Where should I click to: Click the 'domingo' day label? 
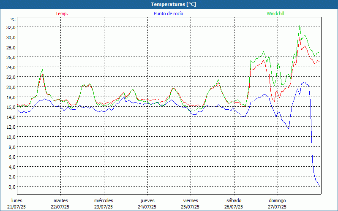(277, 200)
